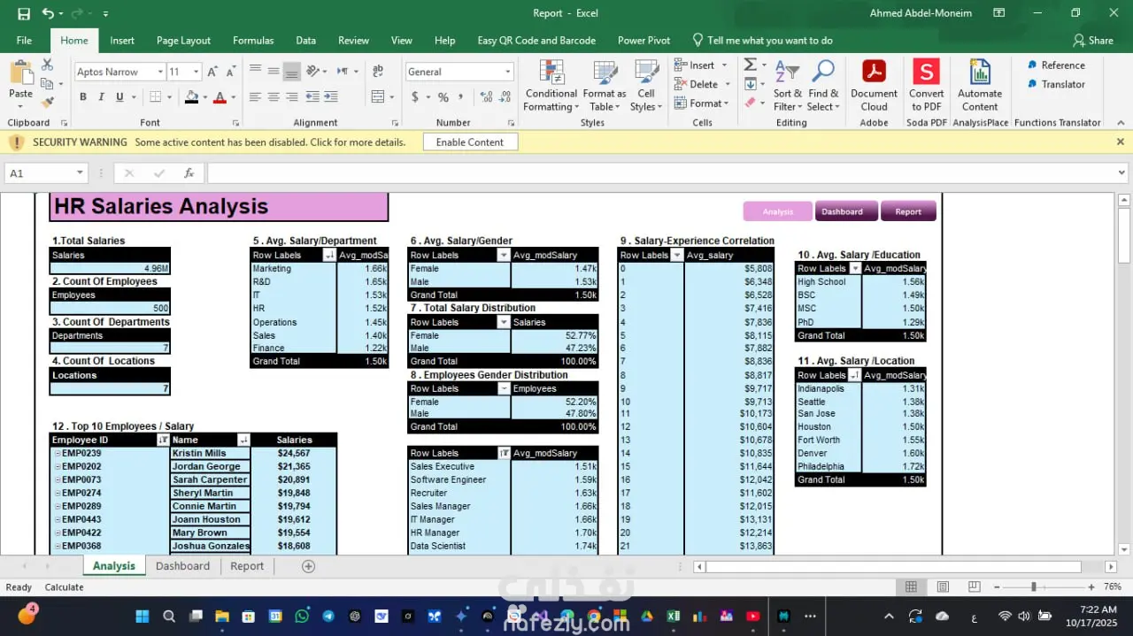Screen dimensions: 1133x636
Task: Decrease font size with smaller A icon
Action: pos(230,72)
